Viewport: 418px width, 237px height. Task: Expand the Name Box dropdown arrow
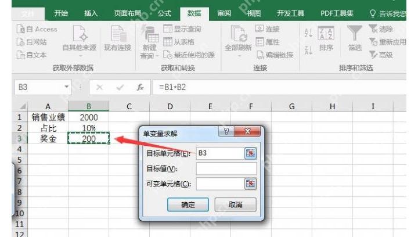tap(67, 87)
